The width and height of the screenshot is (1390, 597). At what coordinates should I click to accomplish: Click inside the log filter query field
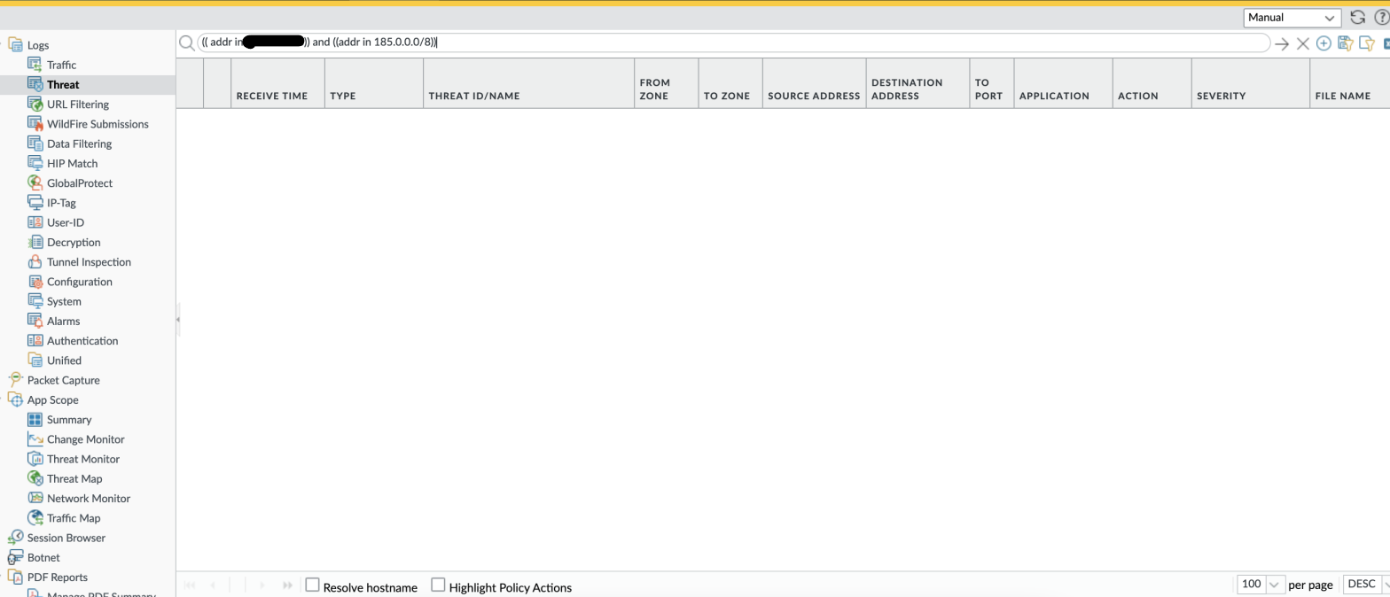[x=798, y=43]
